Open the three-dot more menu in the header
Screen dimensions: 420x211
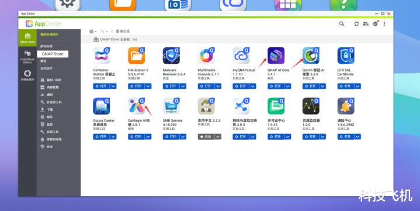tap(384, 24)
